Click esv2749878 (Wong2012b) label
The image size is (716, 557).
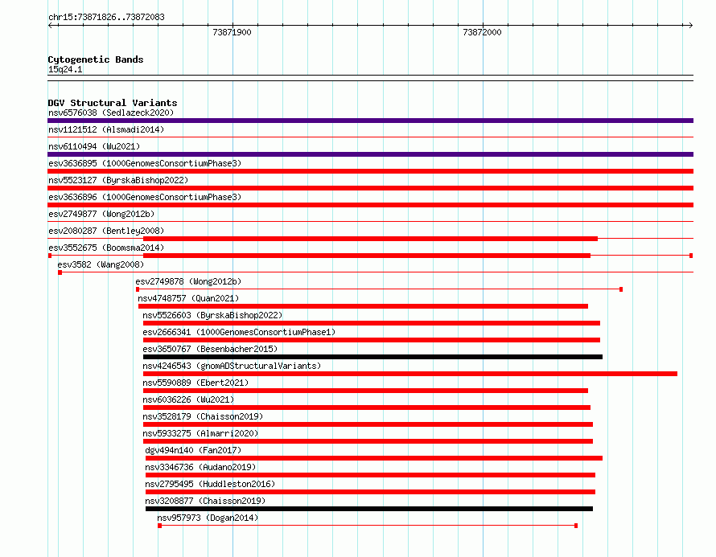click(x=188, y=281)
